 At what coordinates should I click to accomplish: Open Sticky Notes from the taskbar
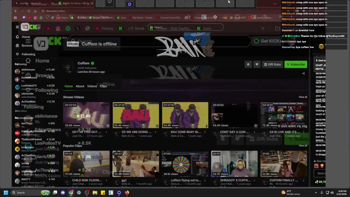(x=103, y=193)
